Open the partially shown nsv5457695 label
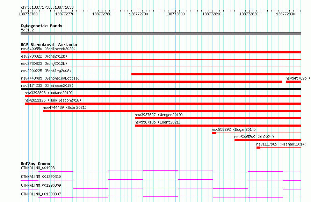Viewport: 311px width, 202px height. (298, 78)
